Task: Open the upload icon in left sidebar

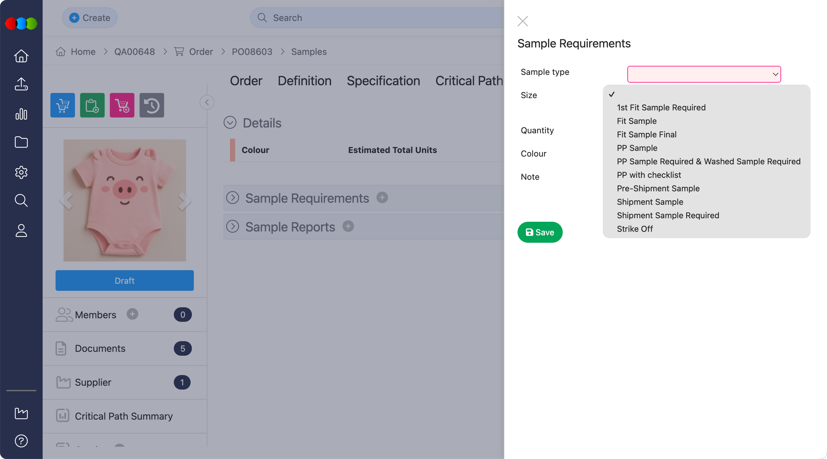Action: [21, 84]
